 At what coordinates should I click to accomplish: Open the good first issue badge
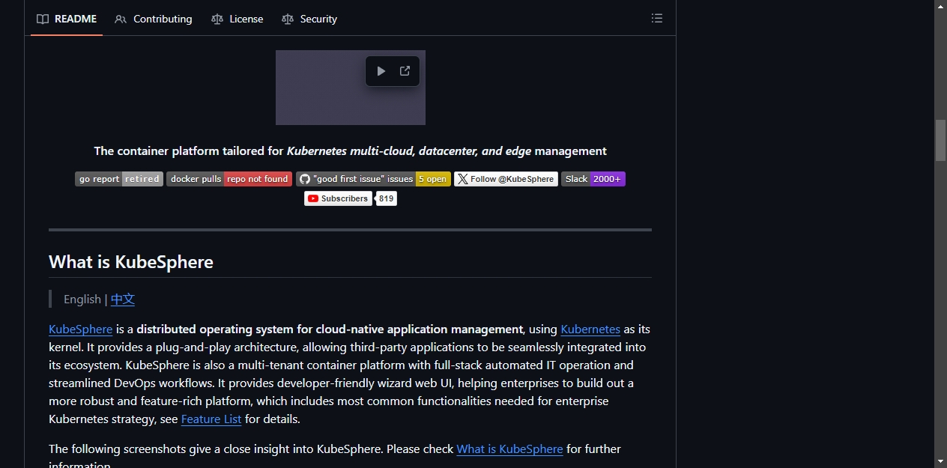tap(373, 179)
